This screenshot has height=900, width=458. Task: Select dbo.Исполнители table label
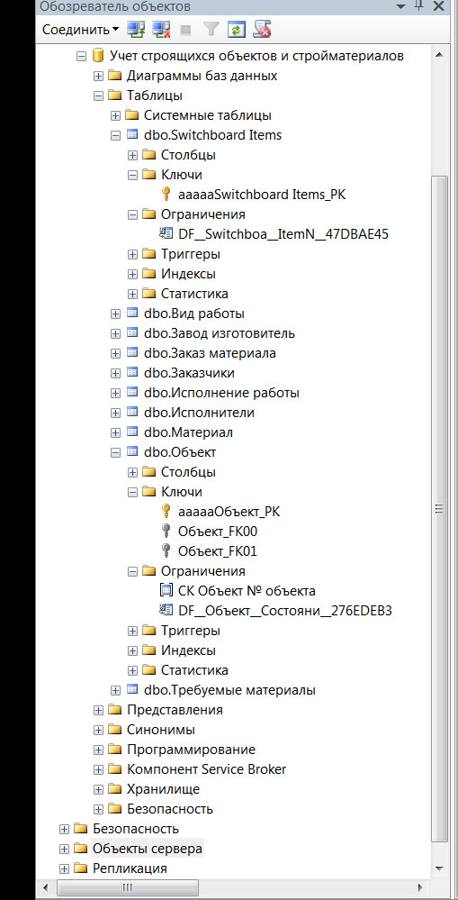(x=199, y=413)
